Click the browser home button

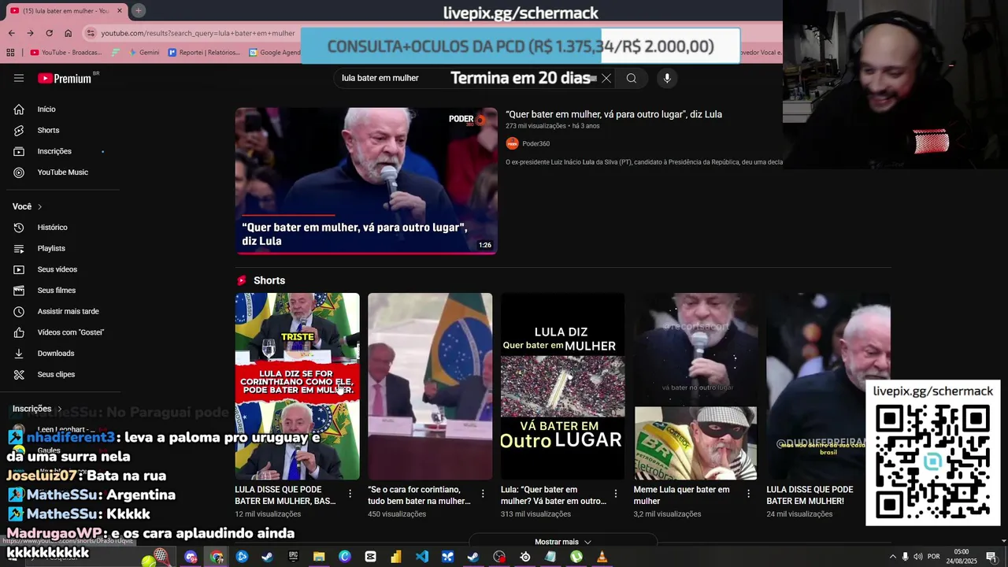pos(68,33)
